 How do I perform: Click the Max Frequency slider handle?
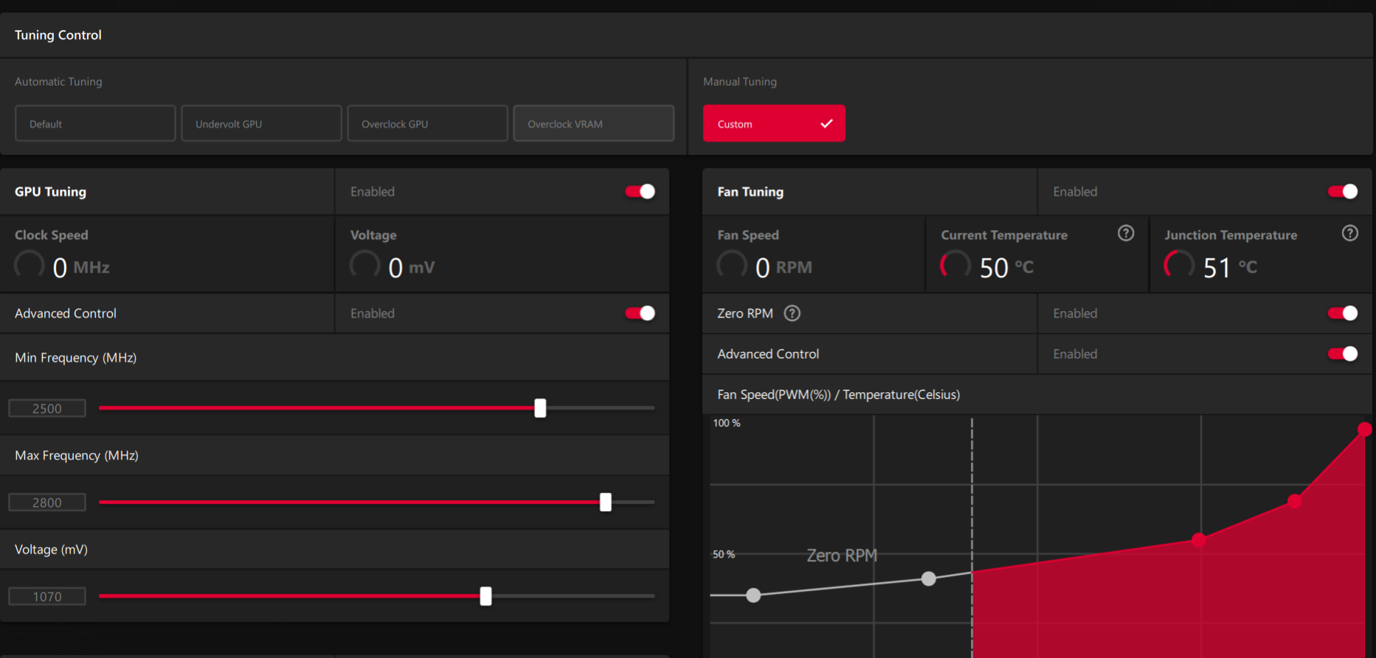coord(606,502)
